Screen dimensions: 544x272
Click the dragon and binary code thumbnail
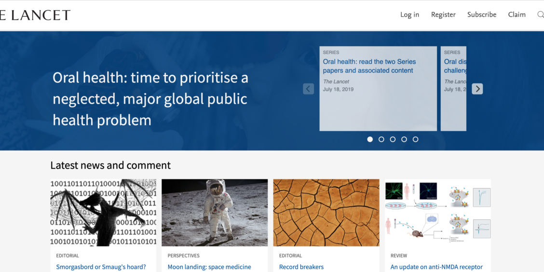point(103,213)
